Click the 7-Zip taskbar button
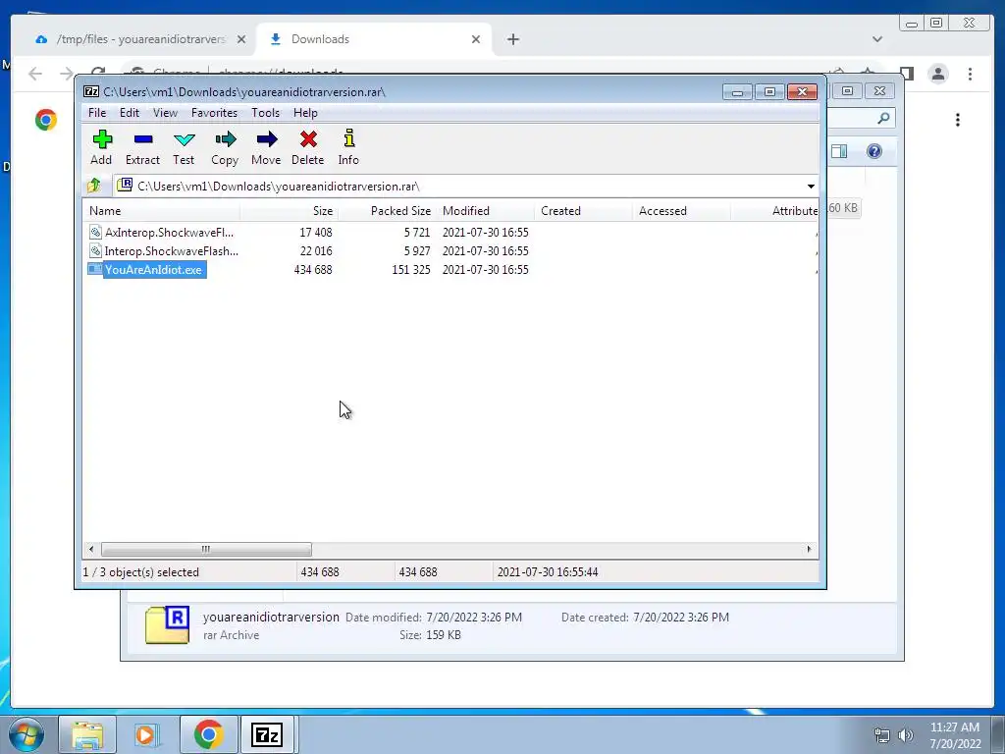Viewport: 1005px width, 754px height. 267,734
